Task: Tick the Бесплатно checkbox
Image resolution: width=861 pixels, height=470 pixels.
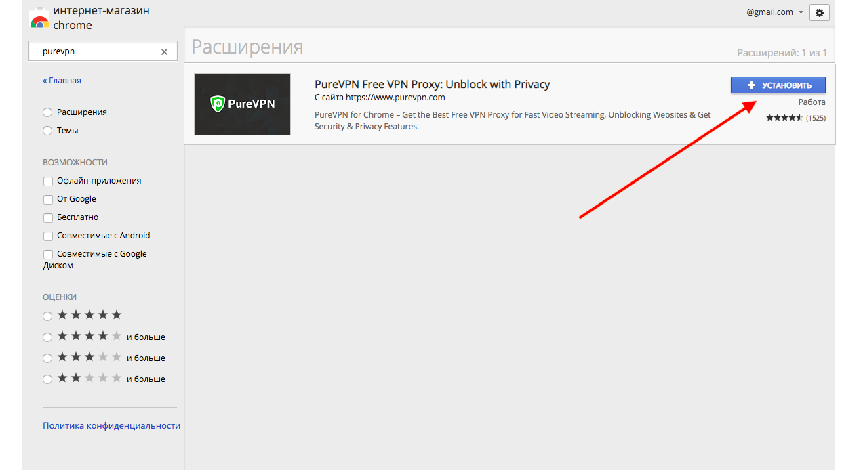Action: tap(48, 218)
